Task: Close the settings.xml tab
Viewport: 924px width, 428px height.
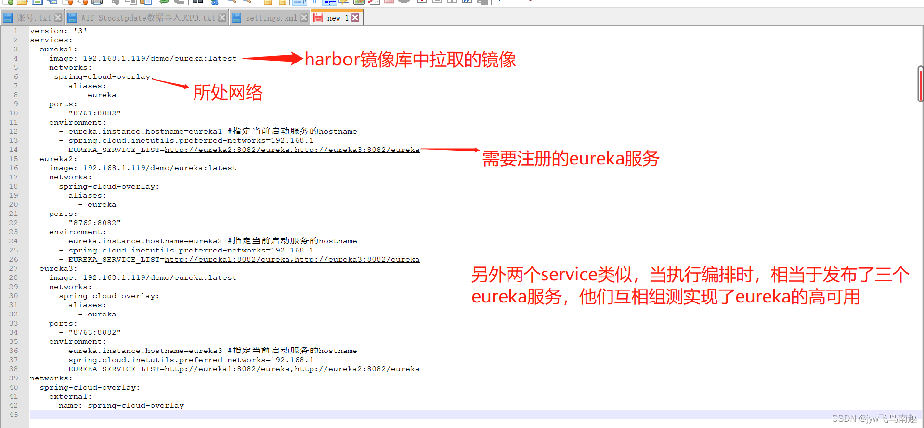Action: coord(304,18)
